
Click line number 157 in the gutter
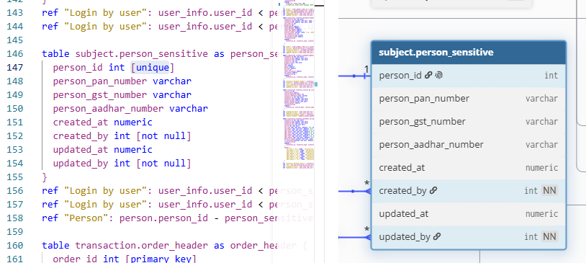15,204
